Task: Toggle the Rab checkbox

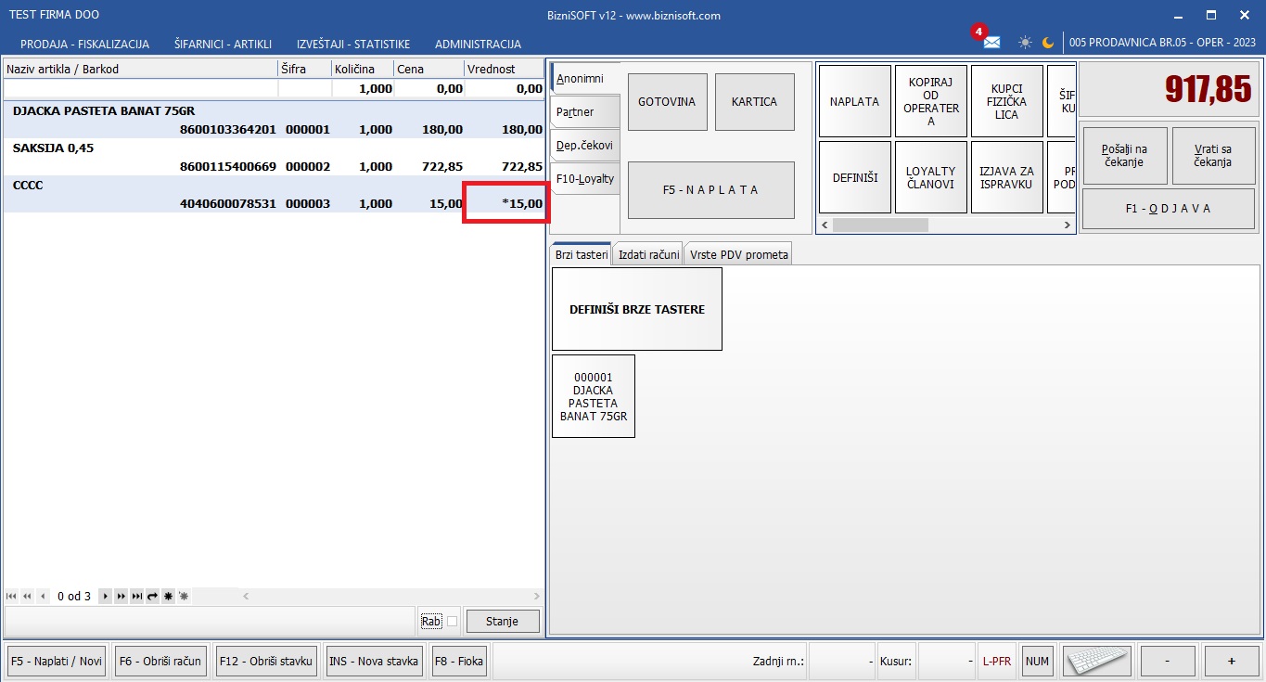Action: pos(453,622)
